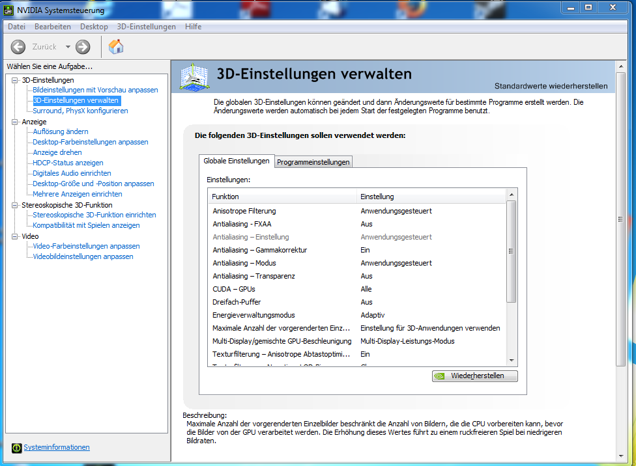636x466 pixels.
Task: Open Auflösung ändern
Action: (x=61, y=131)
